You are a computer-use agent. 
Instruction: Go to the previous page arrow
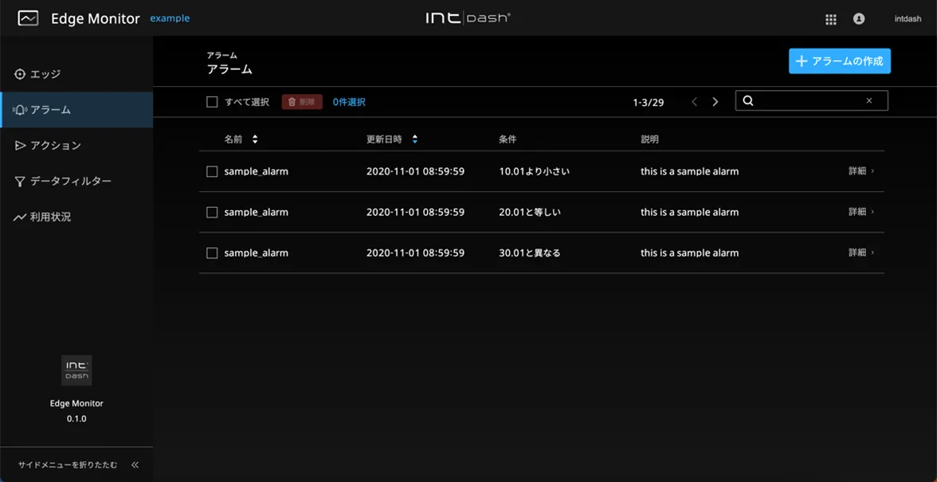point(695,101)
